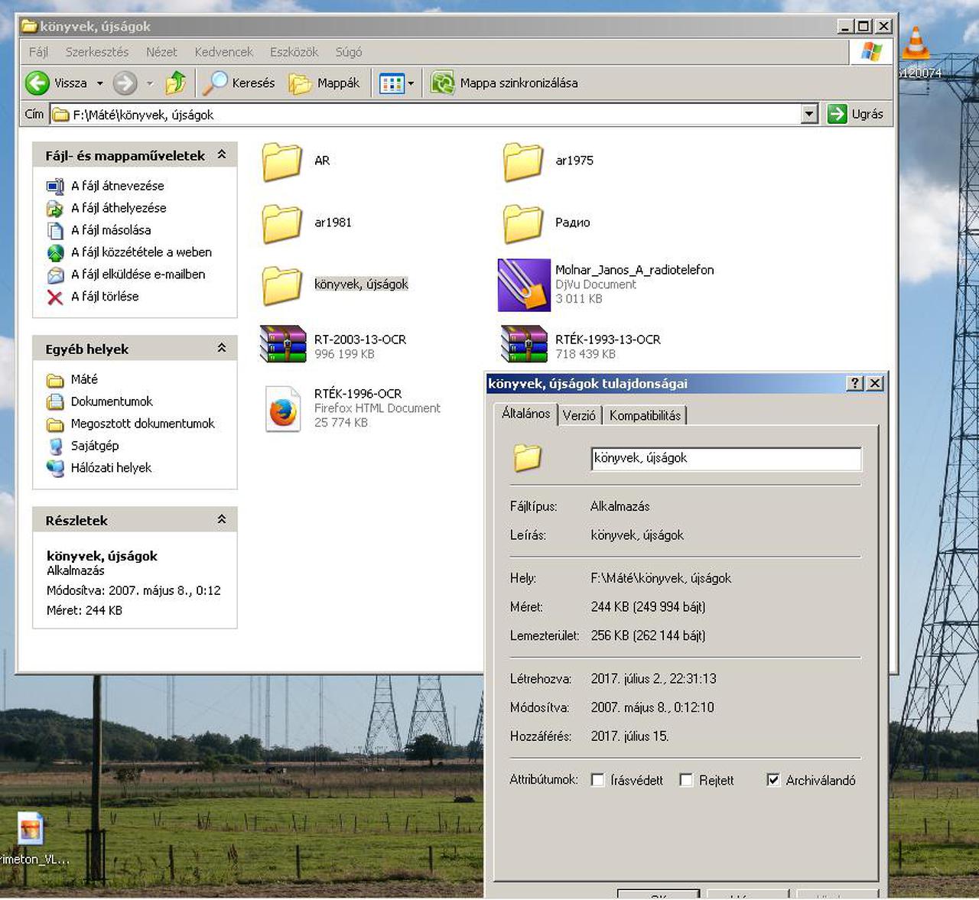Switch to the Verzió tab
Viewport: 979px width, 900px height.
[579, 415]
